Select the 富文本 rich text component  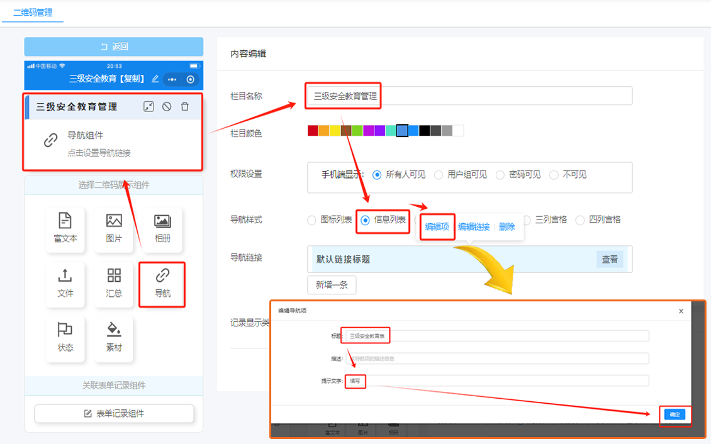coord(65,229)
